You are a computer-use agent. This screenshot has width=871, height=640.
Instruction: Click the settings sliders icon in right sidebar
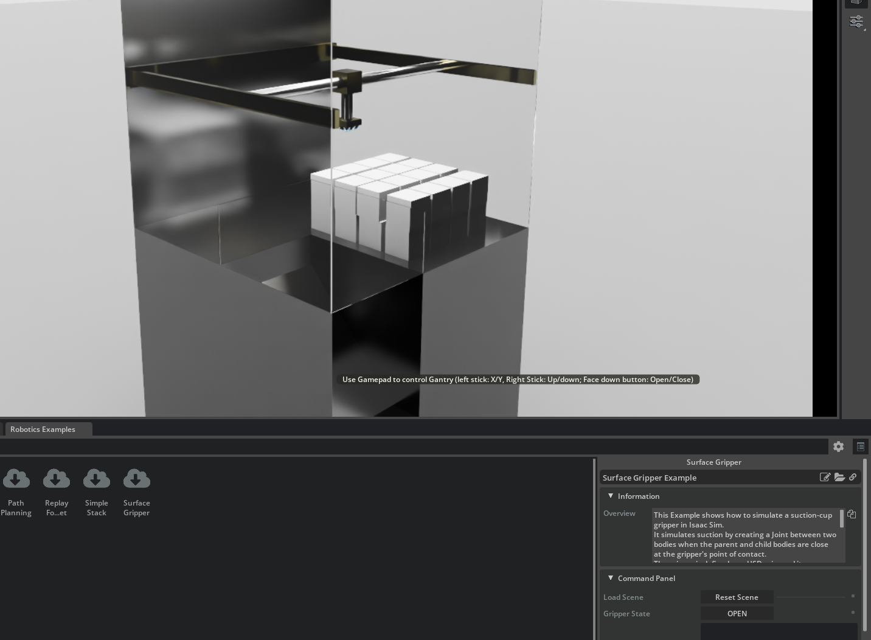[856, 21]
